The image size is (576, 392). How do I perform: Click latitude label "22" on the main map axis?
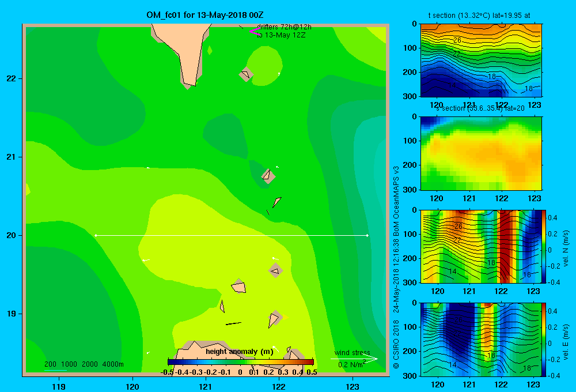point(12,78)
